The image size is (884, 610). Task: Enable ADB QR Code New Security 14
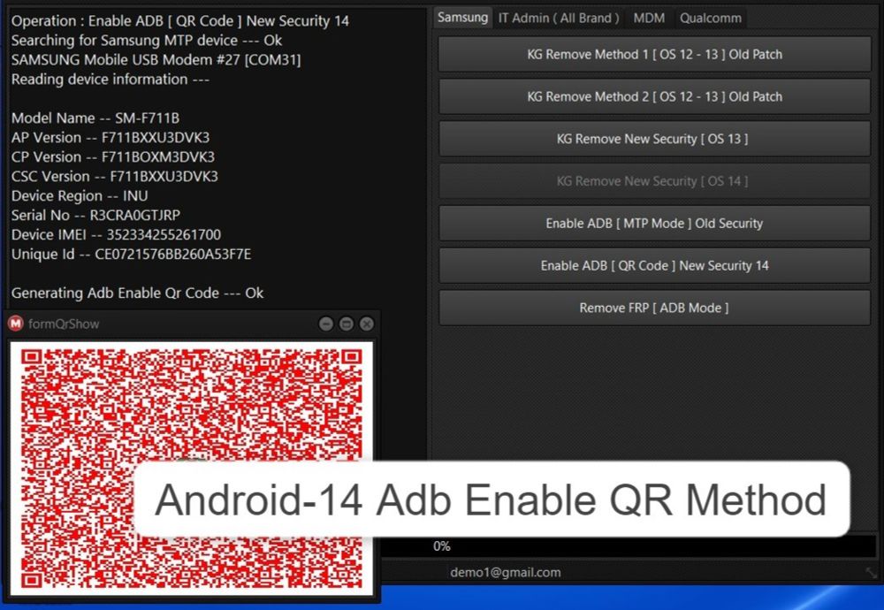click(654, 265)
